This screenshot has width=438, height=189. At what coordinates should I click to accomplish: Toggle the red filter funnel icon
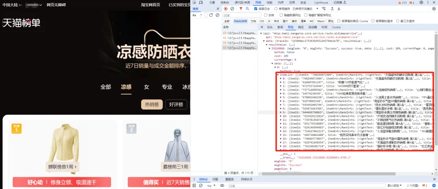click(x=241, y=9)
